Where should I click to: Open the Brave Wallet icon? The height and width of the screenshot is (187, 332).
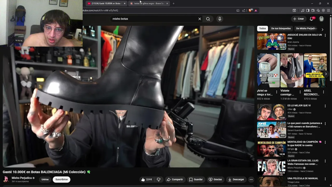tap(313, 10)
